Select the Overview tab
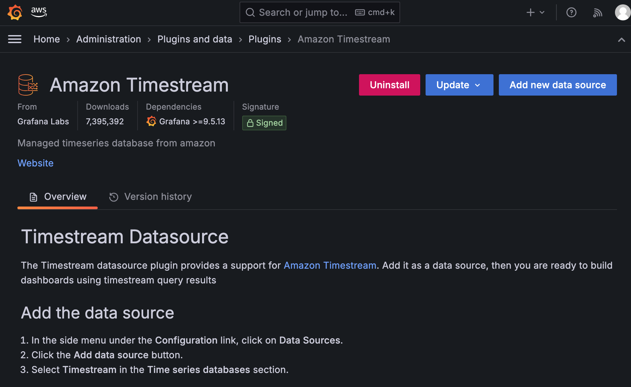This screenshot has width=631, height=387. pyautogui.click(x=58, y=197)
